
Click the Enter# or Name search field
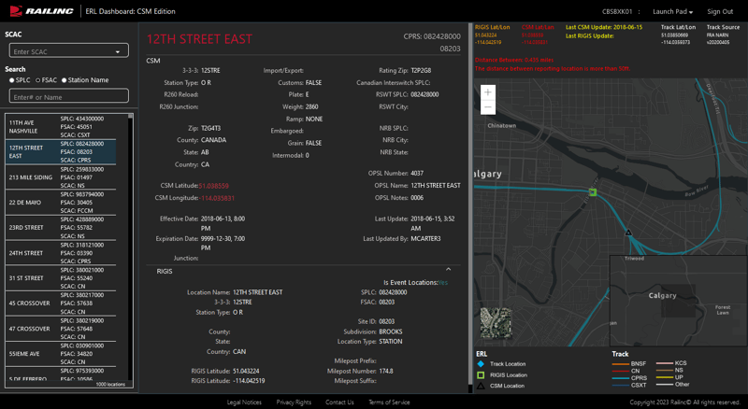[x=68, y=96]
